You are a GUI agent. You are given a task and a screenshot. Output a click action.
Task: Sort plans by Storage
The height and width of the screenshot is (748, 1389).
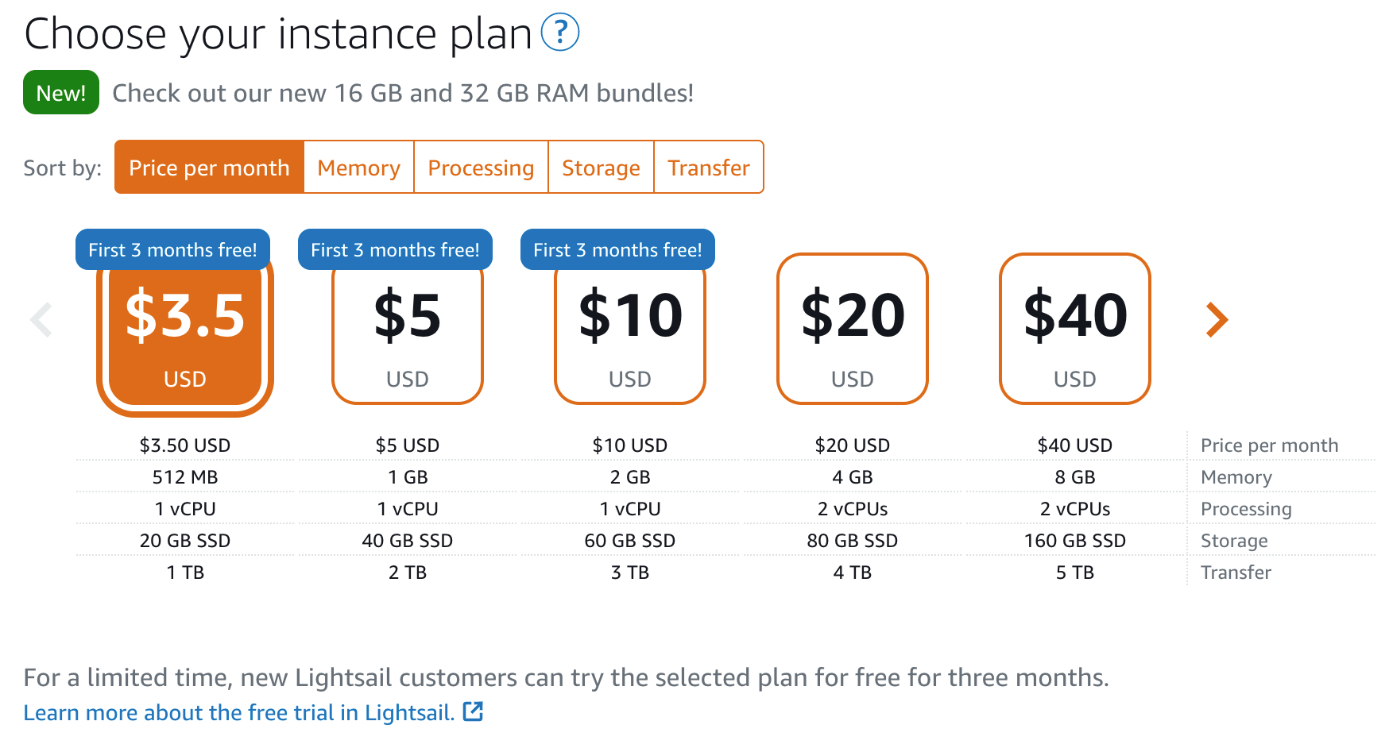click(x=601, y=168)
